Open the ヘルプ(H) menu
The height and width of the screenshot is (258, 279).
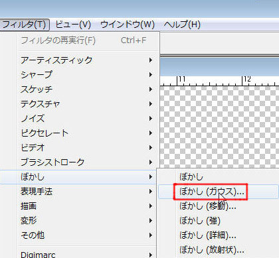pyautogui.click(x=182, y=25)
